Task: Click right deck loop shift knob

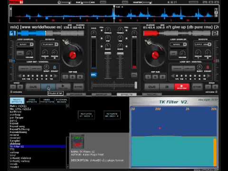Action: [199, 67]
